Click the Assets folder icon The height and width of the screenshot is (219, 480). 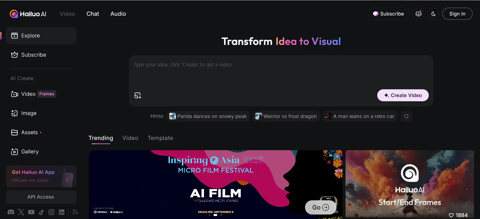(x=14, y=132)
